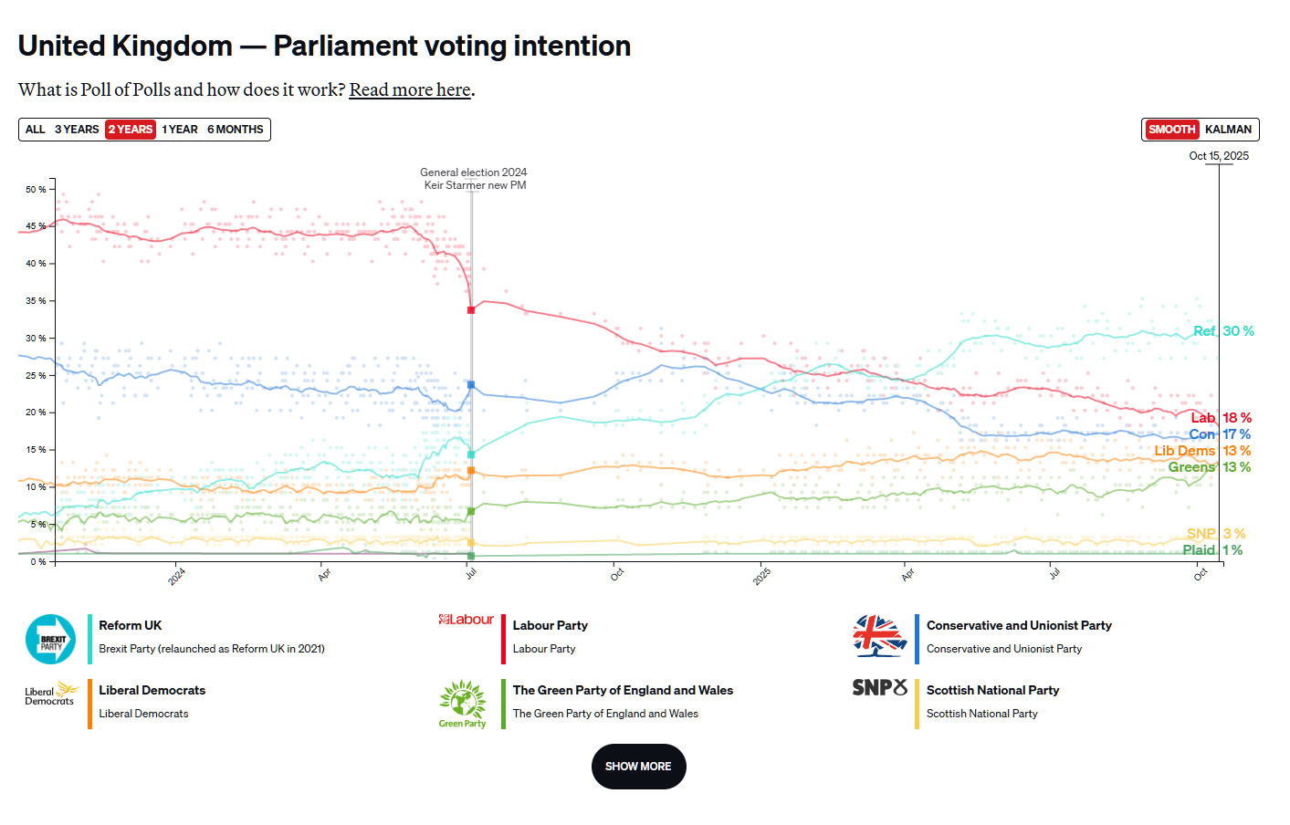Click the Reform UK Brexit Party logo
The width and height of the screenshot is (1290, 825).
pyautogui.click(x=51, y=639)
